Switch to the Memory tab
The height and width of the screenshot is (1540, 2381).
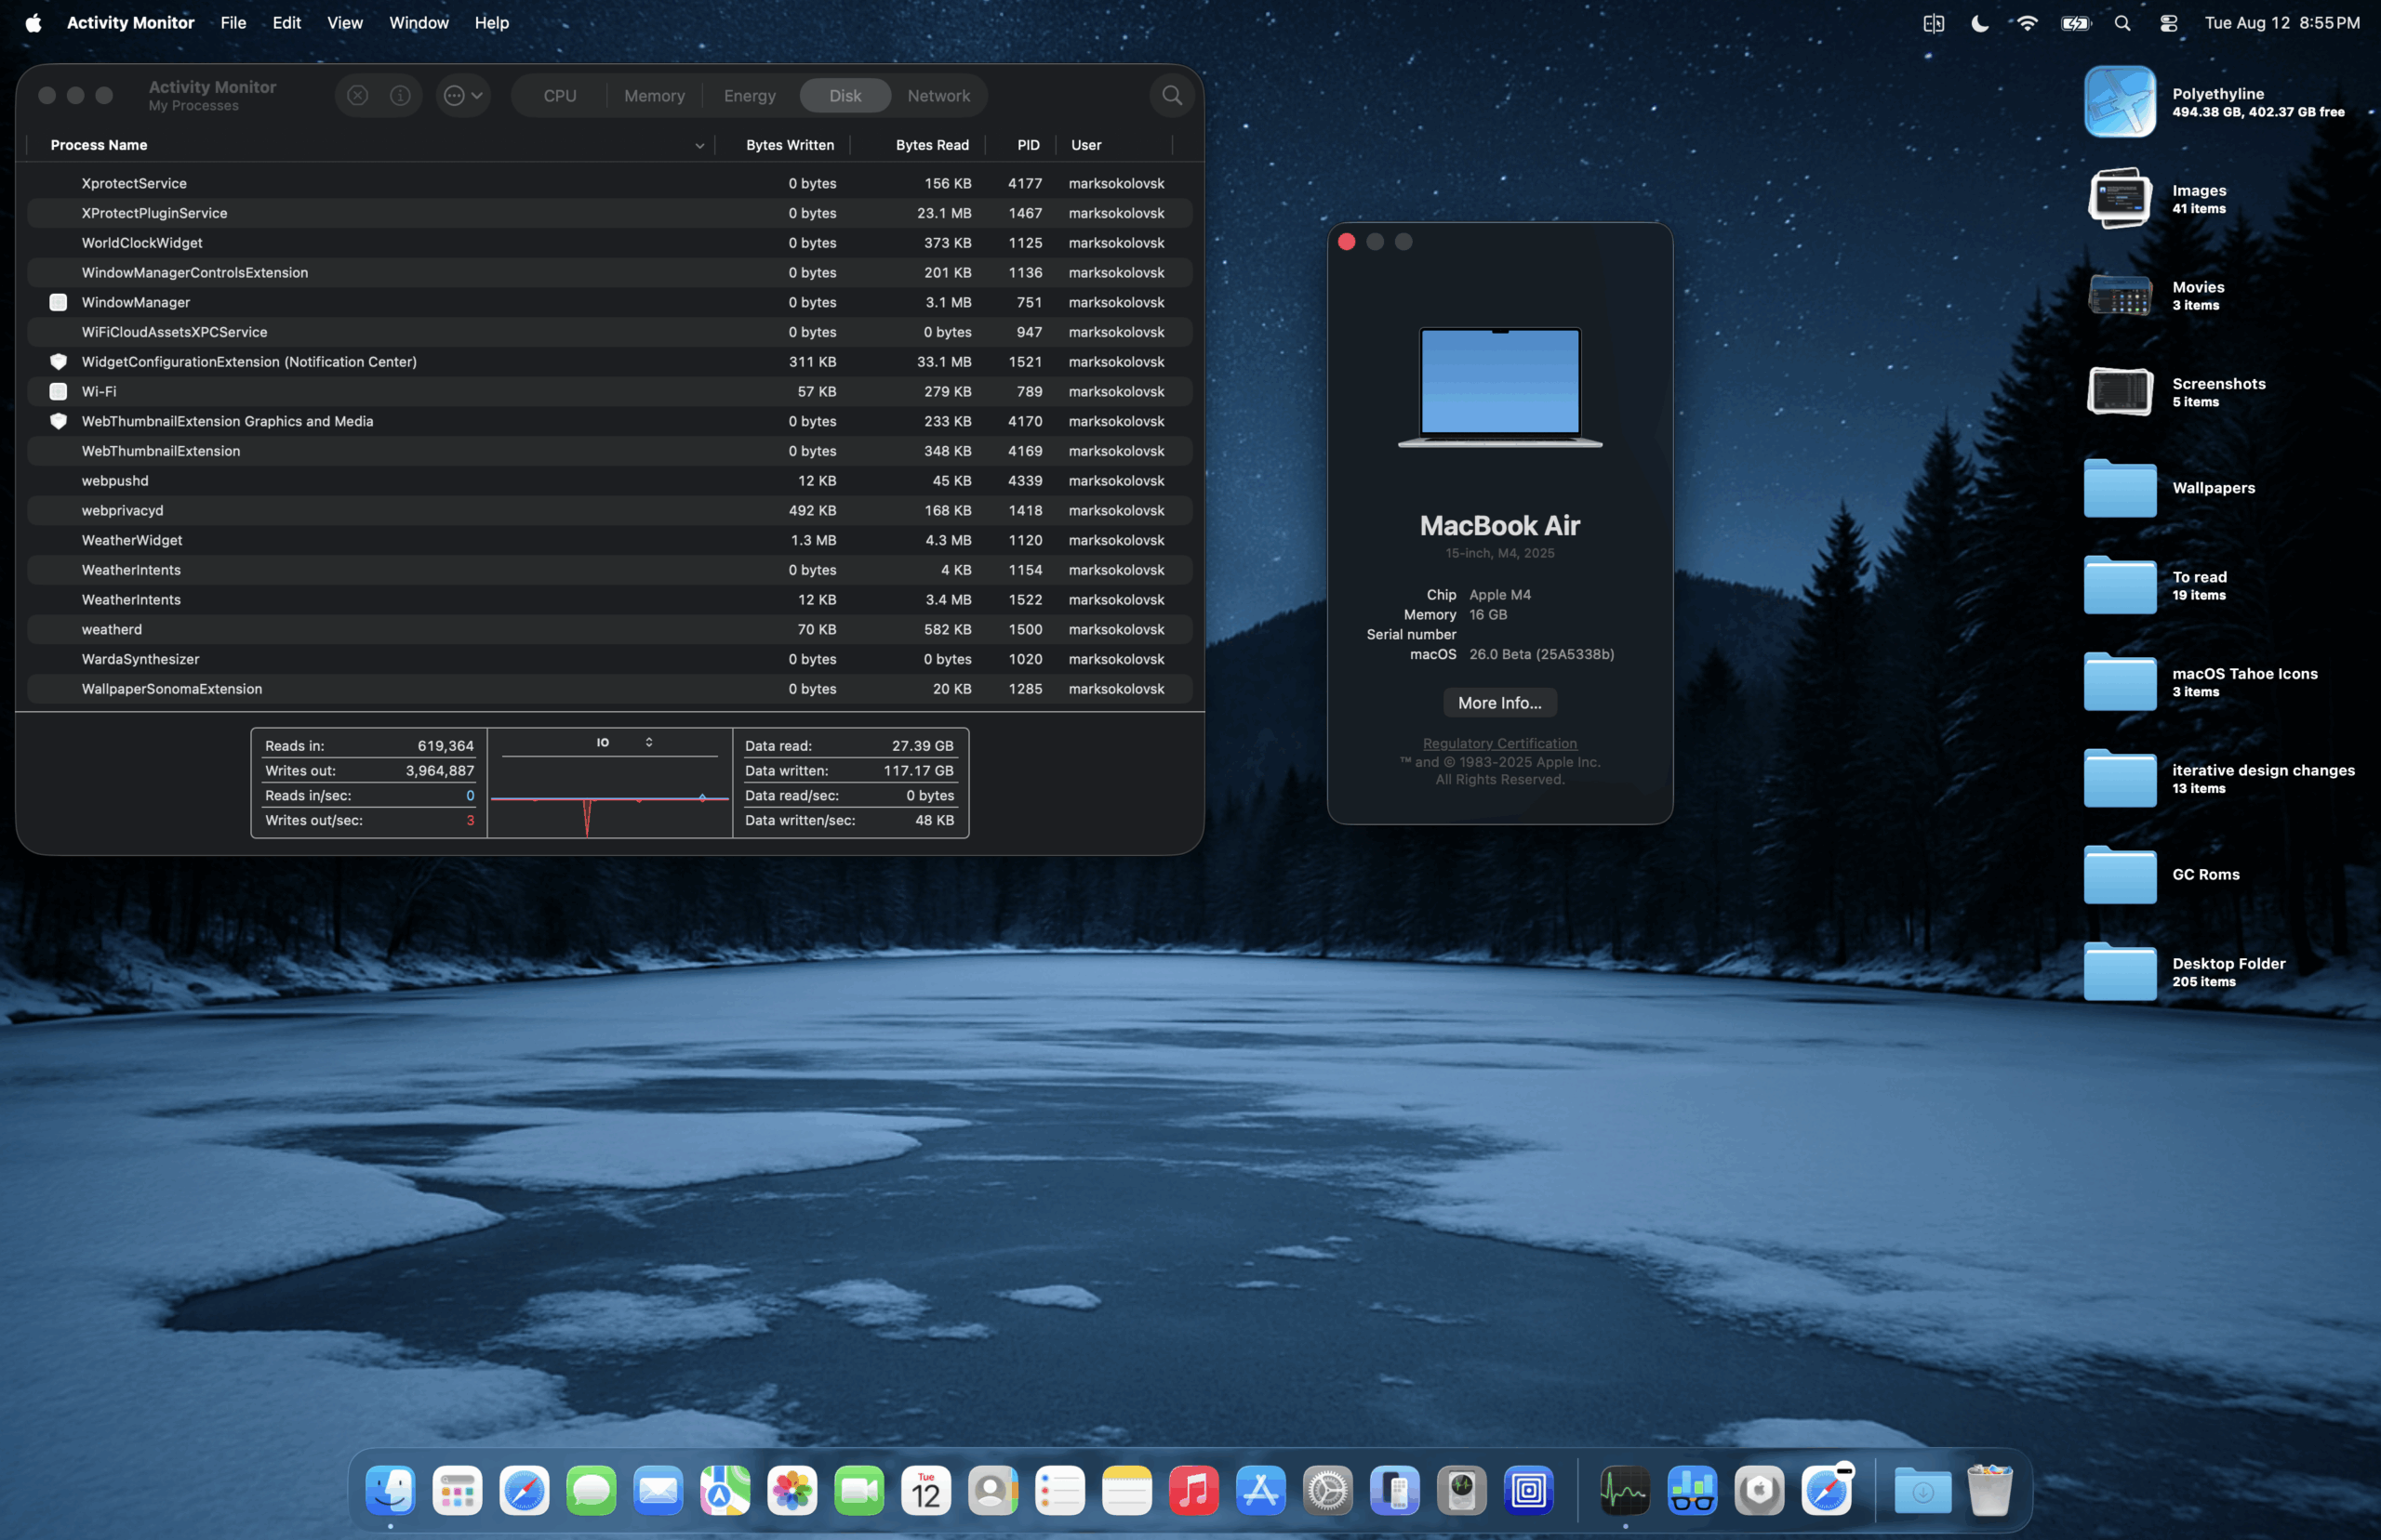point(654,96)
